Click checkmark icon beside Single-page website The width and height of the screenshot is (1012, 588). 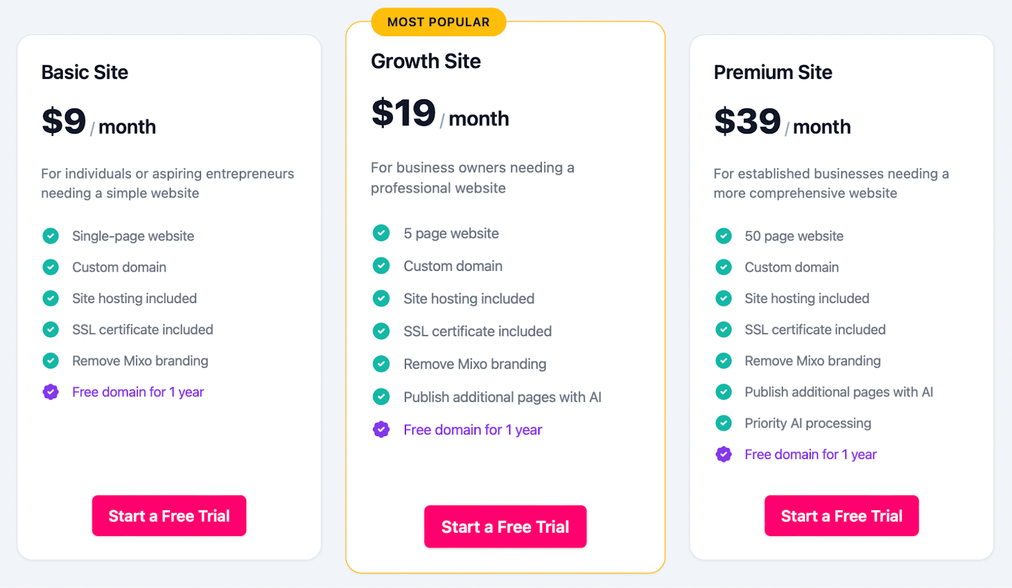[x=51, y=236]
